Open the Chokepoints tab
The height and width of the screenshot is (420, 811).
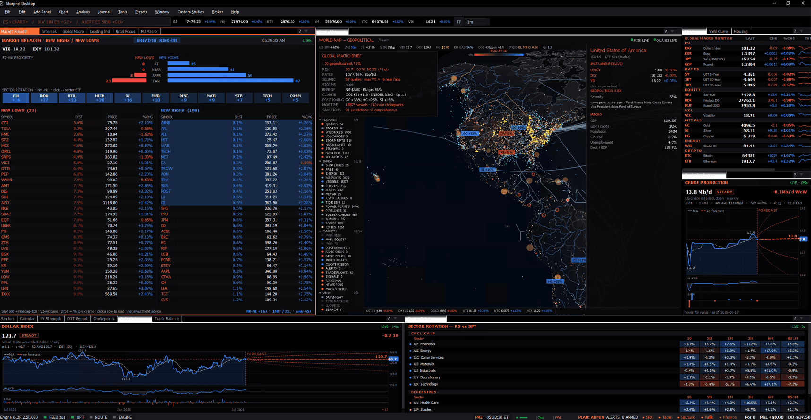[104, 319]
